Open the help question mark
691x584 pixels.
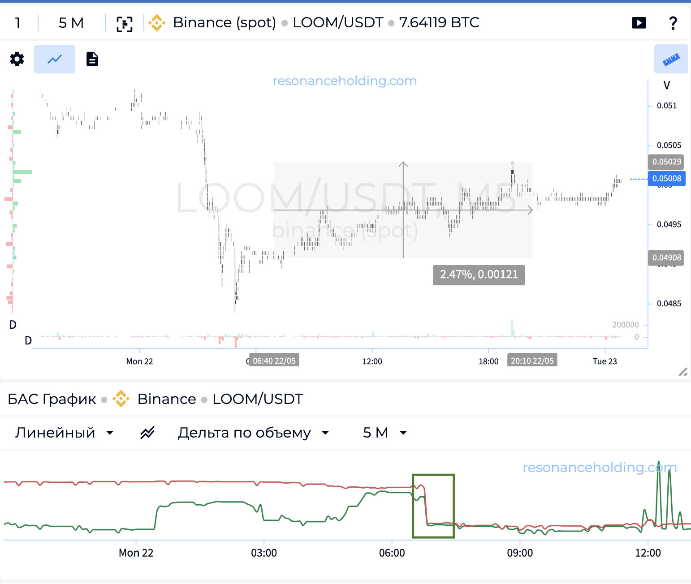[673, 23]
